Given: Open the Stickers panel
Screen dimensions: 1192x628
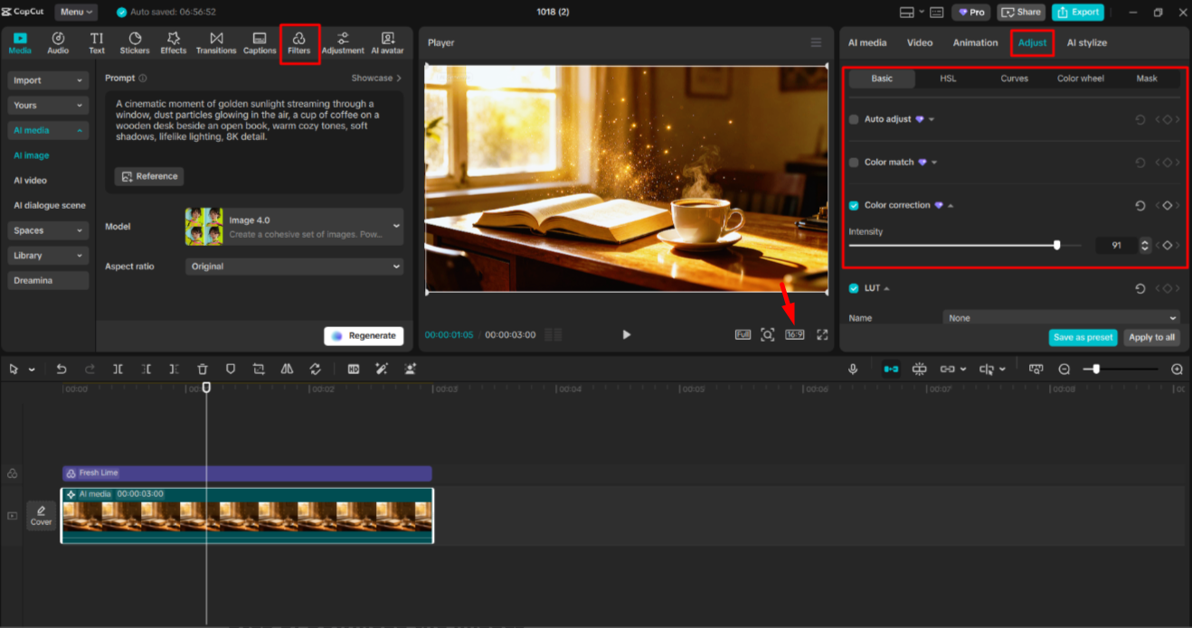Looking at the screenshot, I should click(x=135, y=42).
